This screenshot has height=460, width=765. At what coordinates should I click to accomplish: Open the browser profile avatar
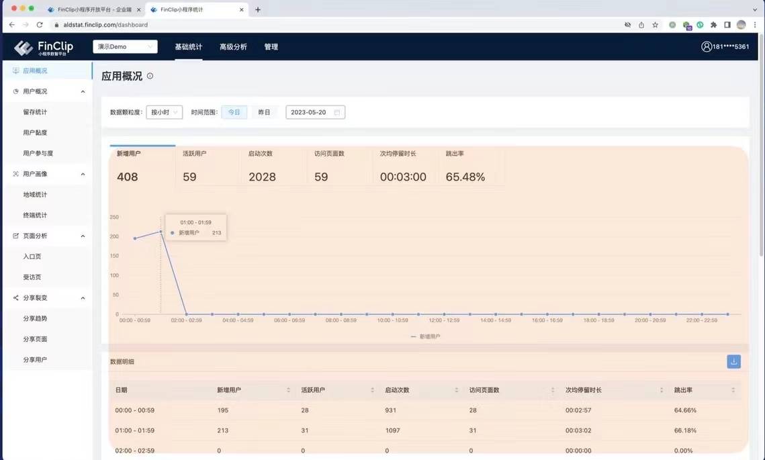(741, 25)
